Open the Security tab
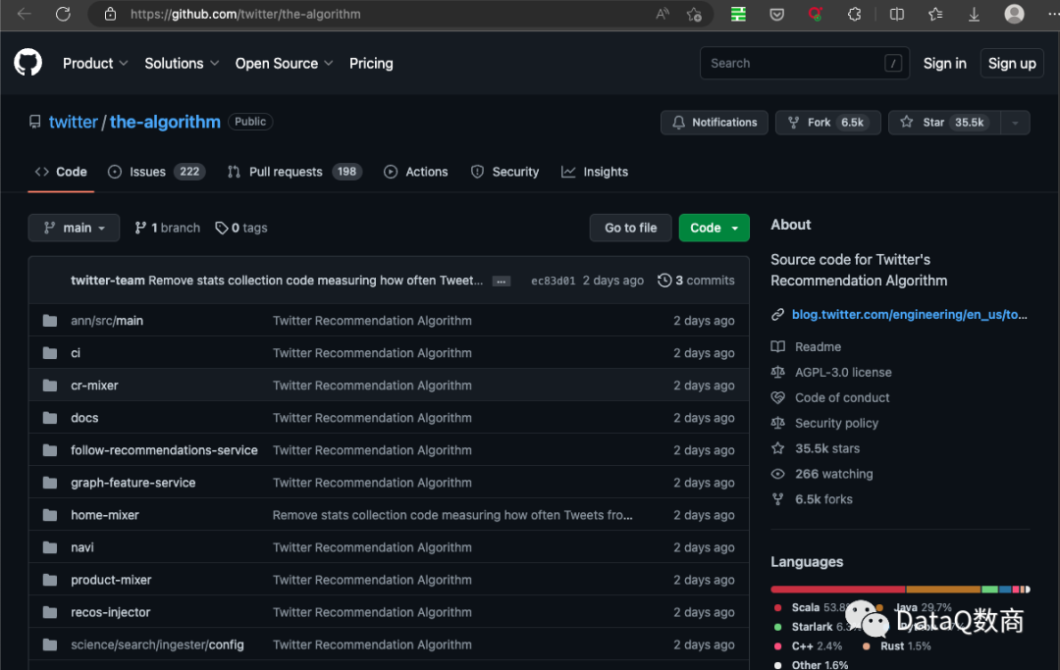Screen dimensions: 1060x670 [505, 172]
